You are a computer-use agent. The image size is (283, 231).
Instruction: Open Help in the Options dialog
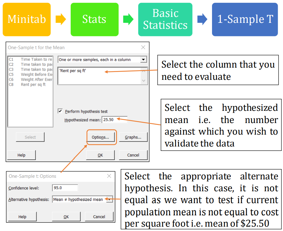(23, 217)
